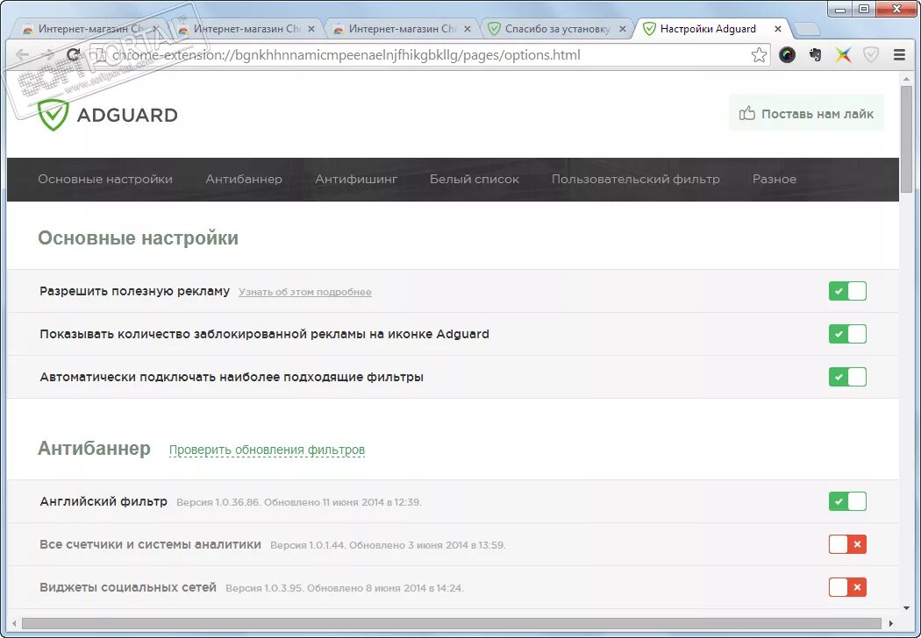
Task: Close the Настройки Adguard tab
Action: pyautogui.click(x=778, y=29)
